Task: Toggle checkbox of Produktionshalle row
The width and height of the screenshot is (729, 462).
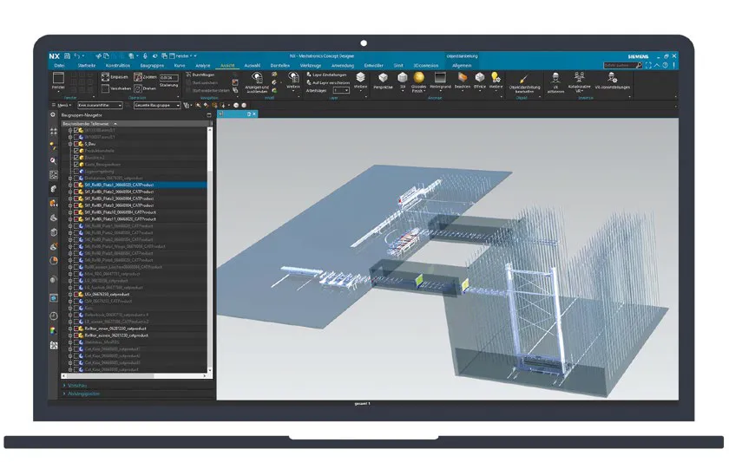Action: pos(76,151)
